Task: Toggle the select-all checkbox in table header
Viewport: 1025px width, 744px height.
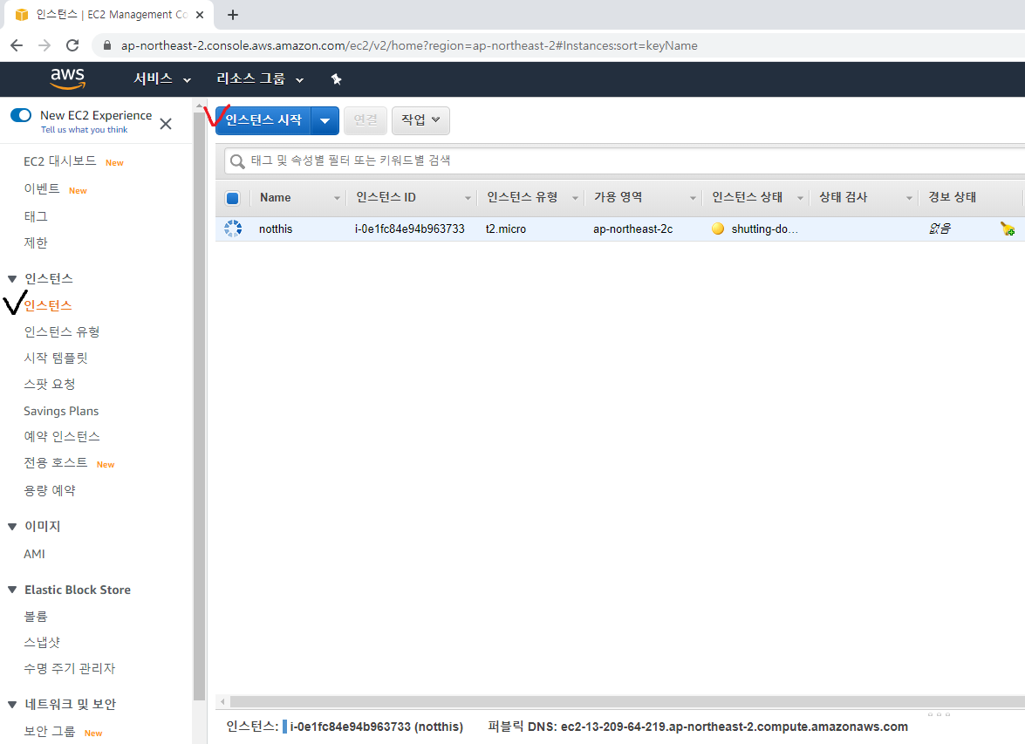Action: (x=233, y=197)
